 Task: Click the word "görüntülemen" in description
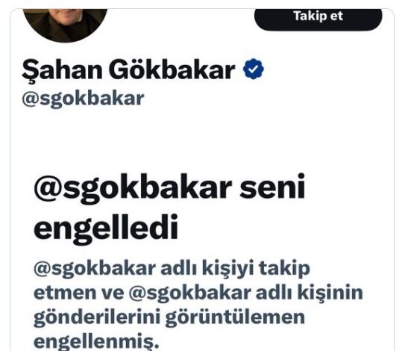(x=235, y=317)
